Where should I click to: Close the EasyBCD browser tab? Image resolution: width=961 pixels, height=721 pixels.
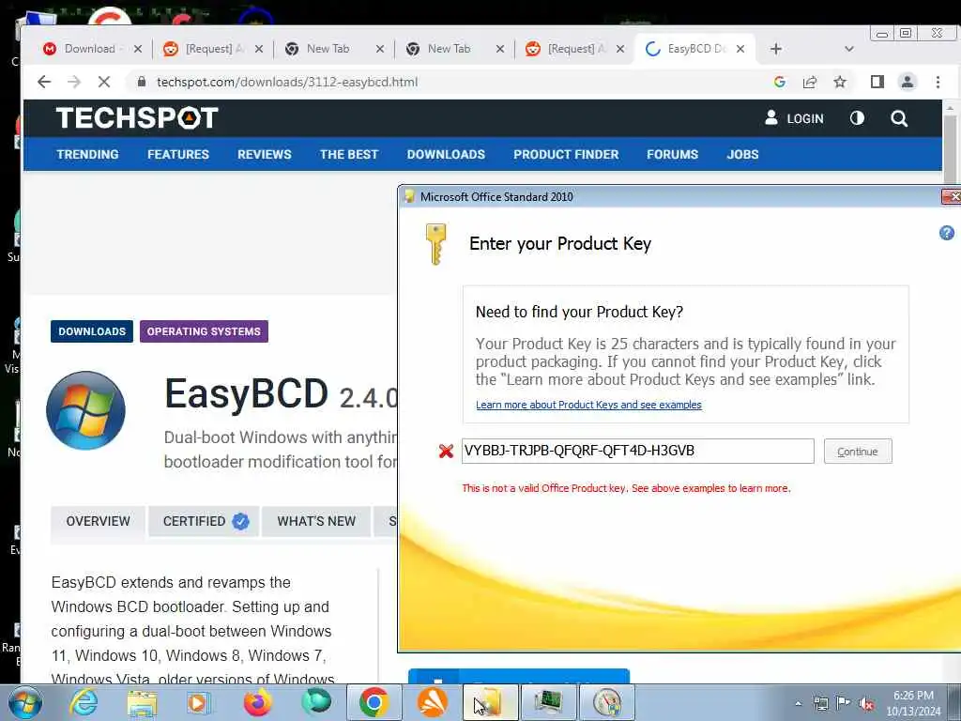[740, 49]
